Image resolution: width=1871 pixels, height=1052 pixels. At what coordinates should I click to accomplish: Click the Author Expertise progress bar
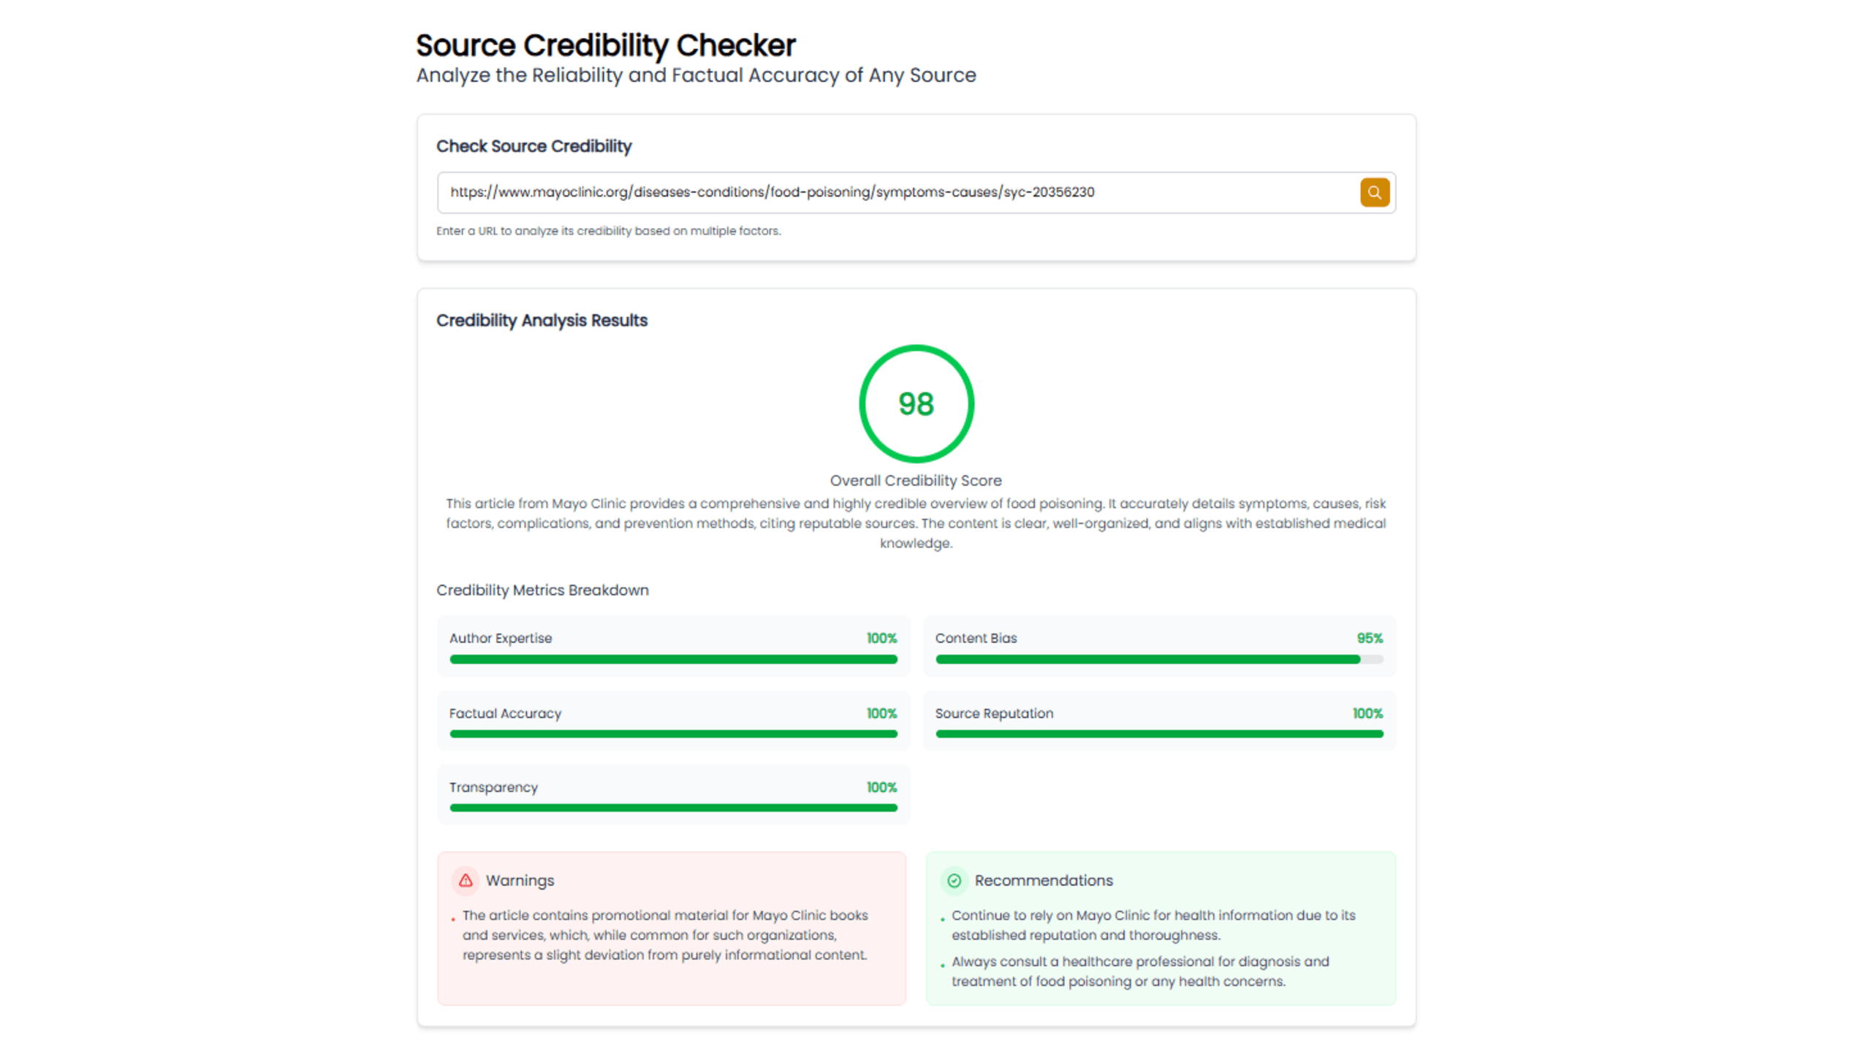click(673, 659)
